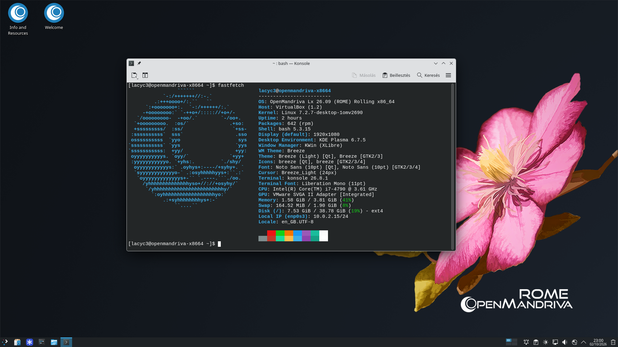Open the clipboard tray applet
Image resolution: width=618 pixels, height=347 pixels.
(x=536, y=342)
